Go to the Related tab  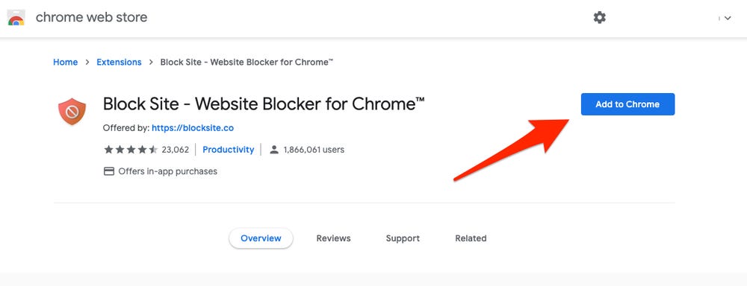pyautogui.click(x=471, y=238)
